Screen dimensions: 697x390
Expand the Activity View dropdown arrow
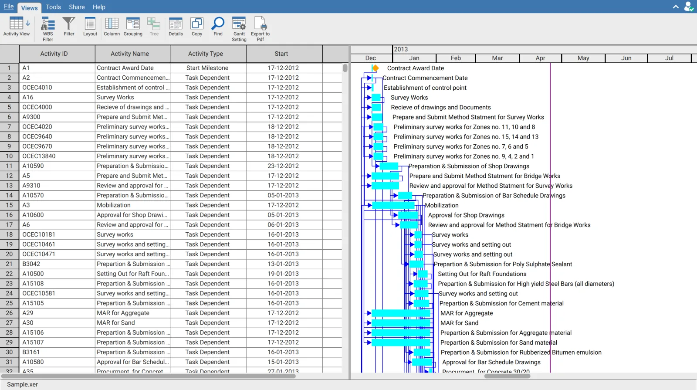coord(28,23)
